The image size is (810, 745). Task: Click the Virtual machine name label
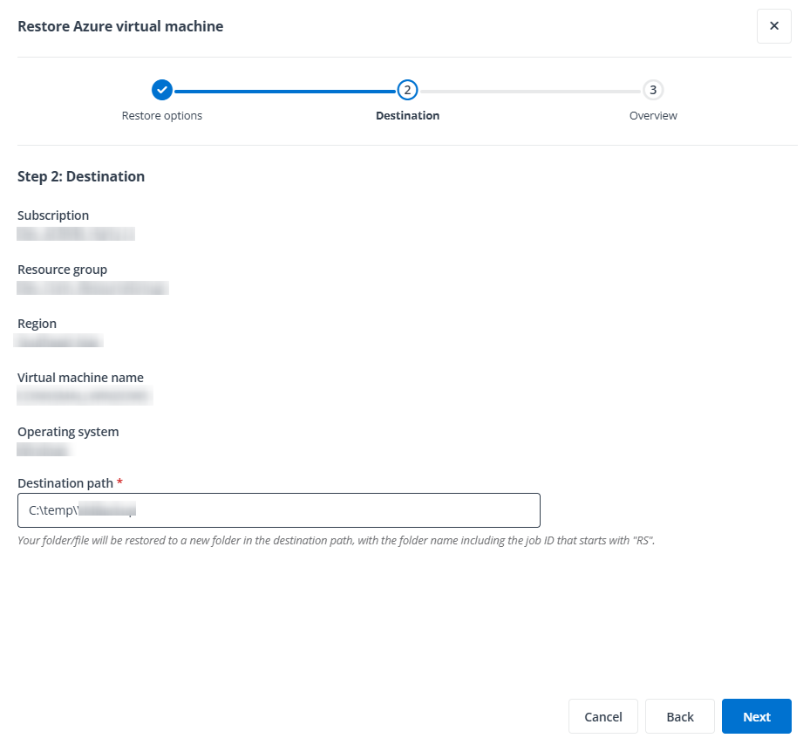pos(80,378)
